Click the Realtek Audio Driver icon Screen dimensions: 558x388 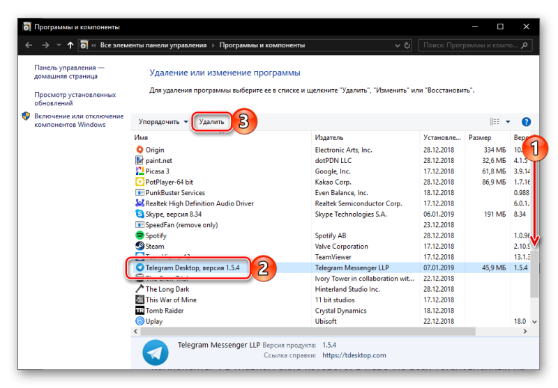pyautogui.click(x=139, y=203)
